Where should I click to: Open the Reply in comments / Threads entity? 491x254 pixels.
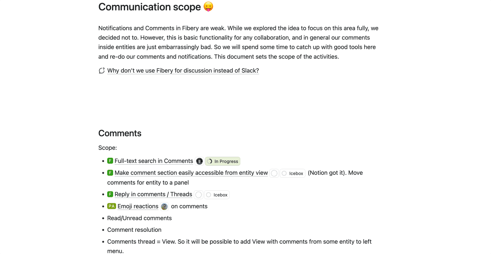(x=153, y=194)
